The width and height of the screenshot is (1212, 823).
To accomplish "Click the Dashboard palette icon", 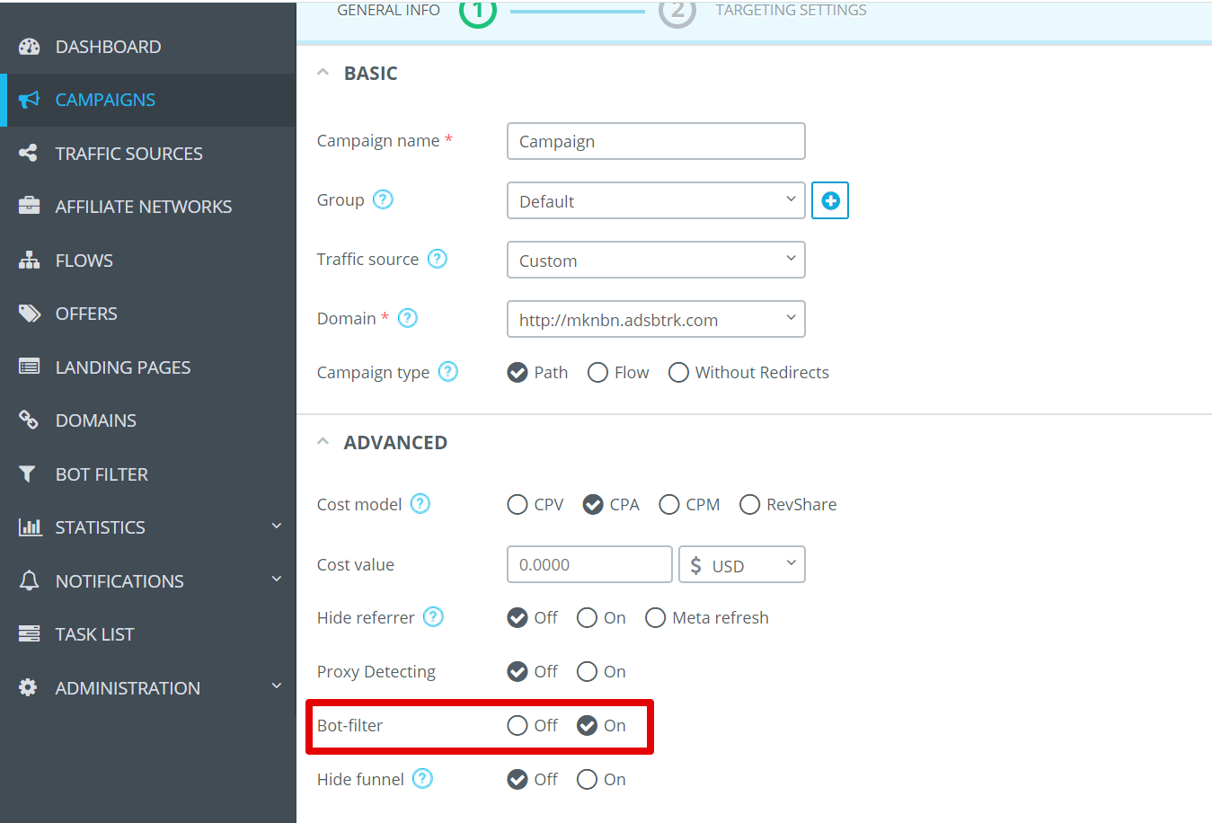I will pos(29,47).
